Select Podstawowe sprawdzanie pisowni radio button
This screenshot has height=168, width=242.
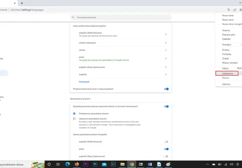74,114
